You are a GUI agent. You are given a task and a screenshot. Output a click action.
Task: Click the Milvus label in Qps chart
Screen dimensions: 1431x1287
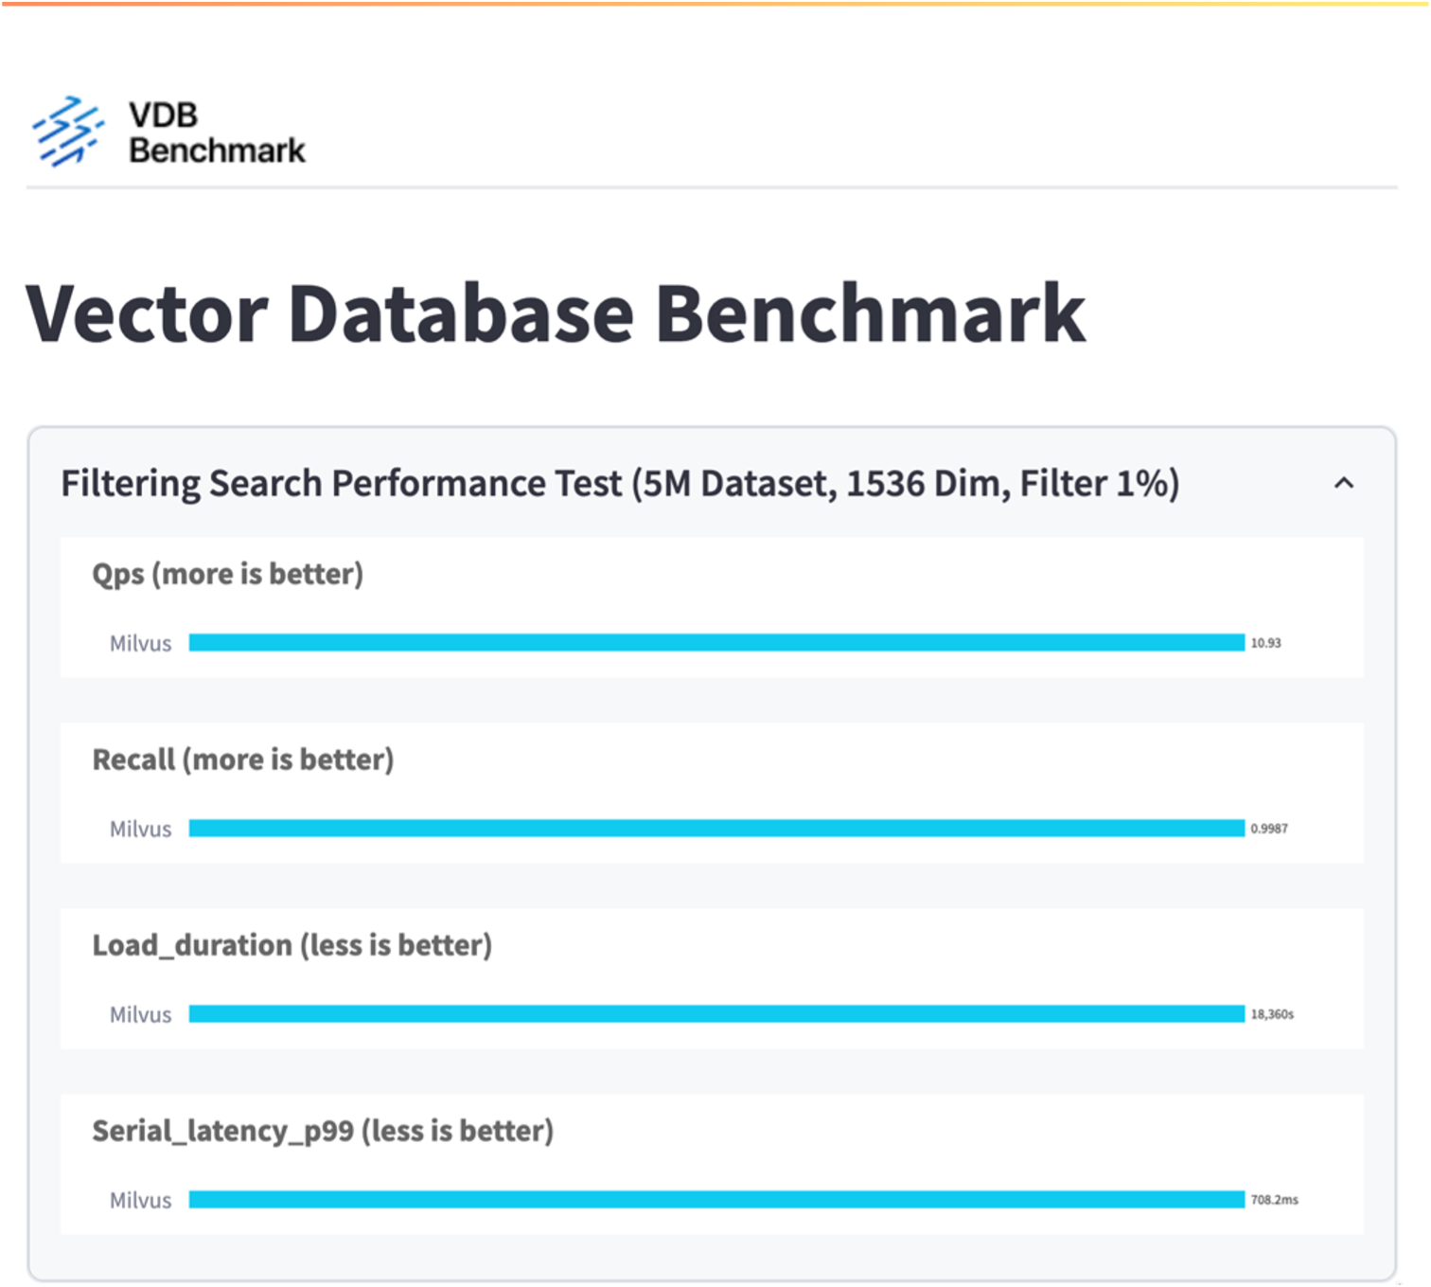click(x=141, y=644)
